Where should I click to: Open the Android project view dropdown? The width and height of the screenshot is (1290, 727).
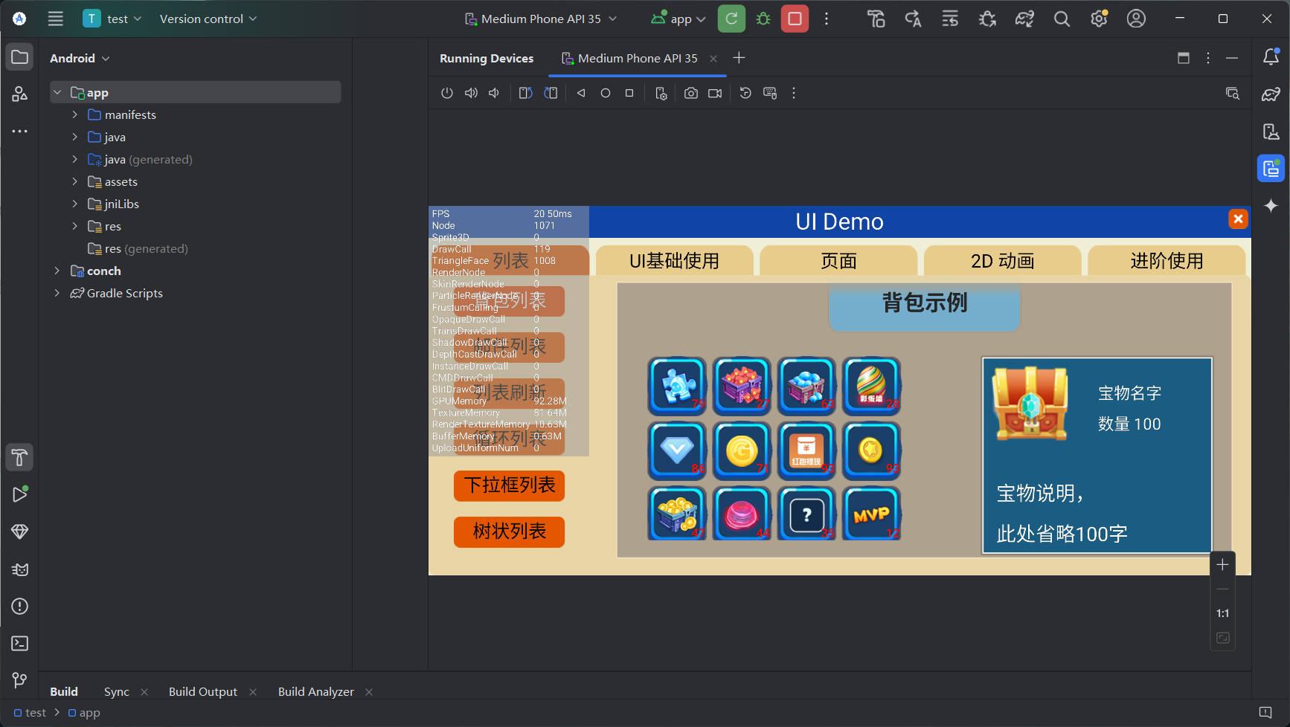[x=80, y=58]
